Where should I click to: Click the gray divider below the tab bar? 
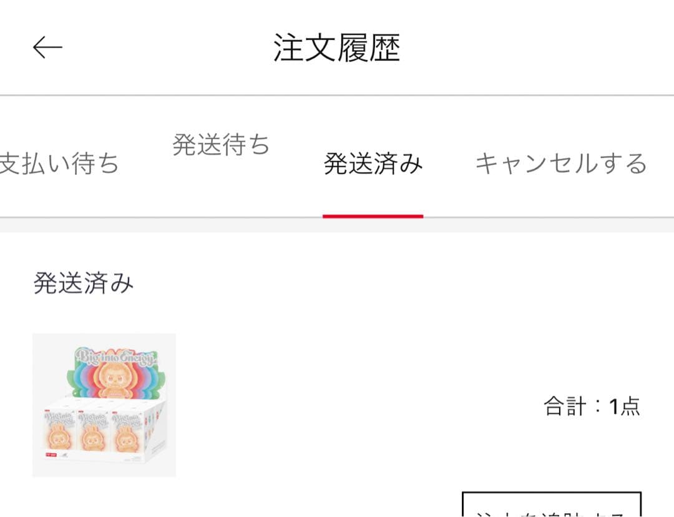tap(337, 225)
